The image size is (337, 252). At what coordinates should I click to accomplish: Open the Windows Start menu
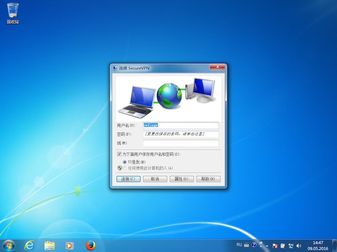click(9, 245)
